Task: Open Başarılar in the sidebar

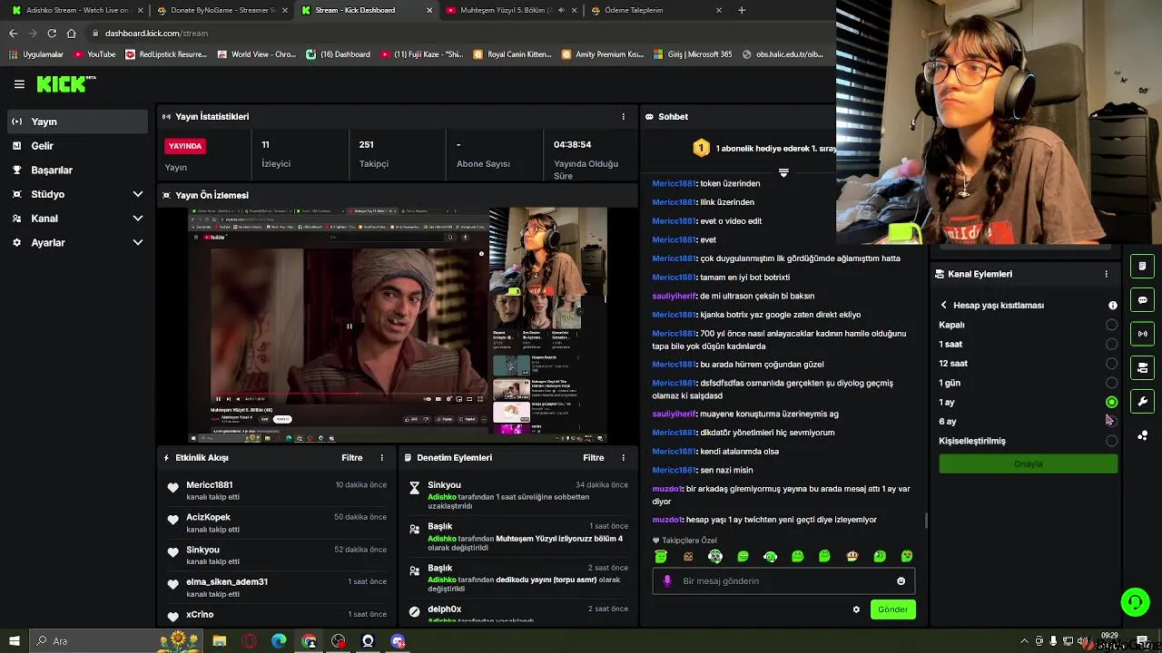Action: pos(77,171)
